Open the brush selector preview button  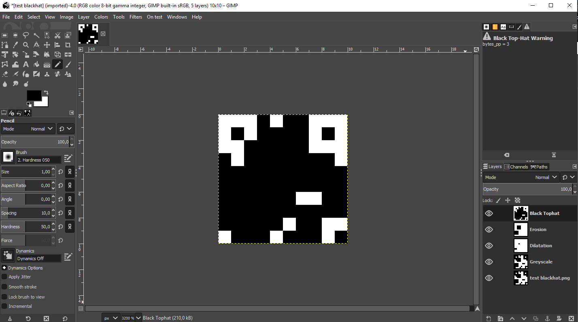pos(8,156)
